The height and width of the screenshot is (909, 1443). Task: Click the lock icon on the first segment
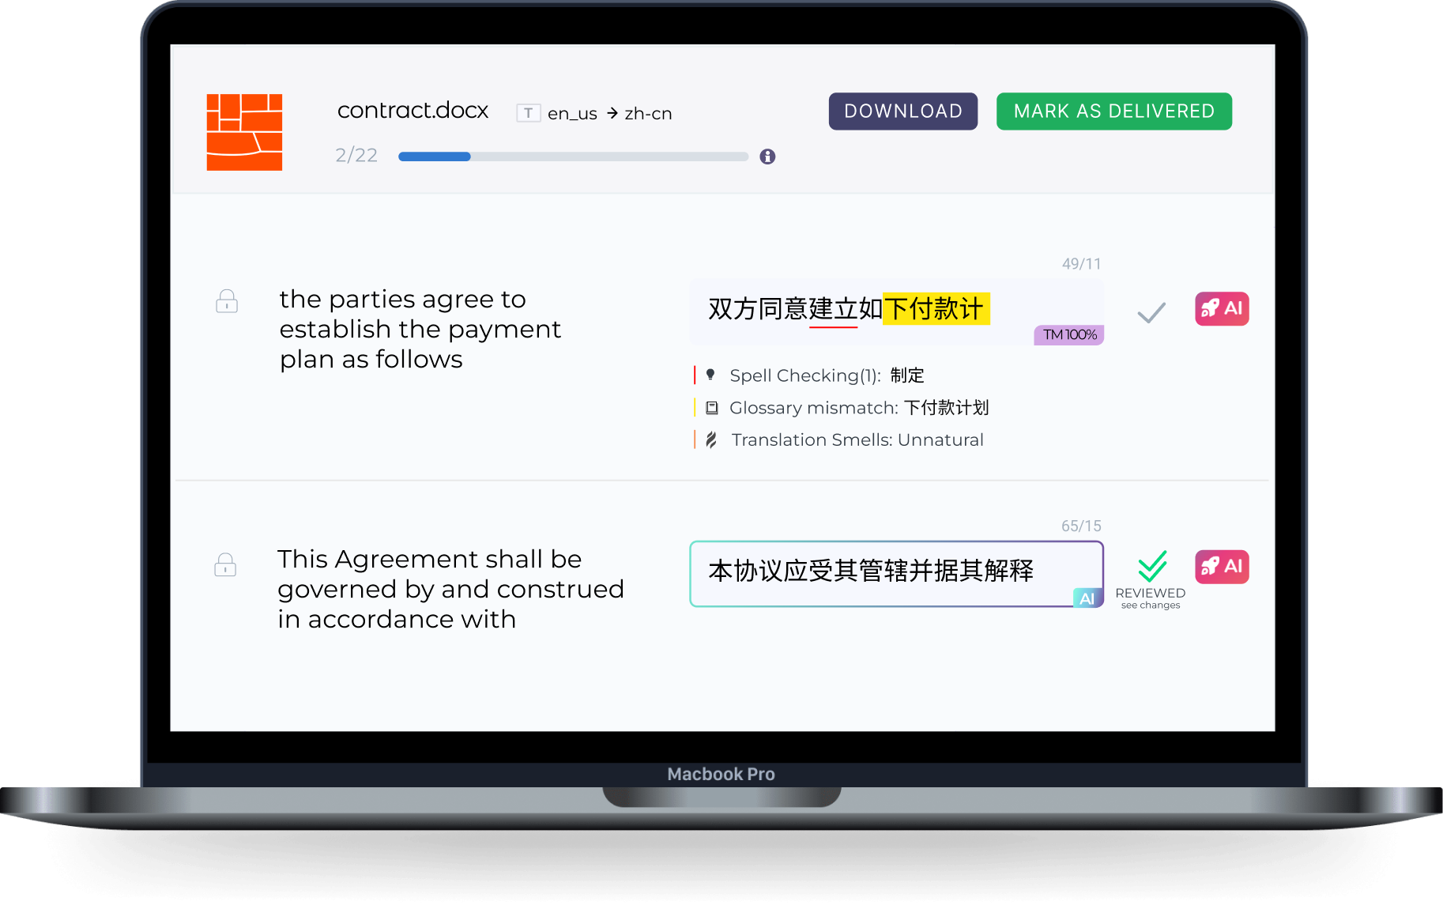(x=227, y=301)
